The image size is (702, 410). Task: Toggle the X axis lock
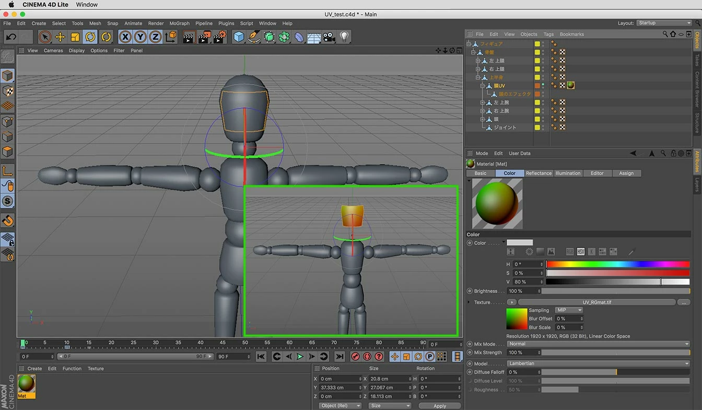(125, 37)
